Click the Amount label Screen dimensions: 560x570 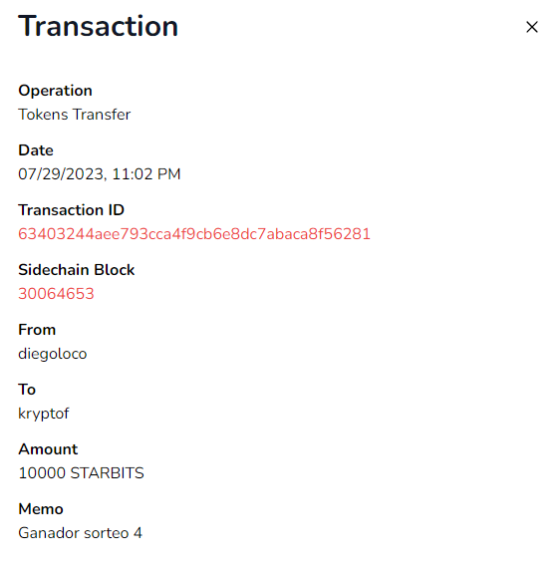48,449
